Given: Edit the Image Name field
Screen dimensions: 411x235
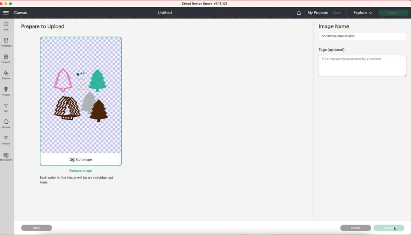Looking at the screenshot, I should tap(362, 36).
